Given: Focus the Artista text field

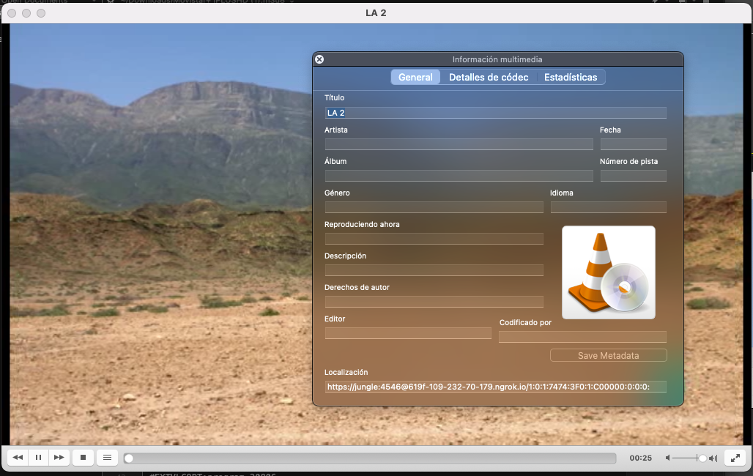Looking at the screenshot, I should pos(459,144).
